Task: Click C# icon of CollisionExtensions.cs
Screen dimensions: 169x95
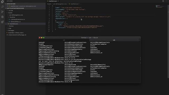Action: click(x=10, y=19)
